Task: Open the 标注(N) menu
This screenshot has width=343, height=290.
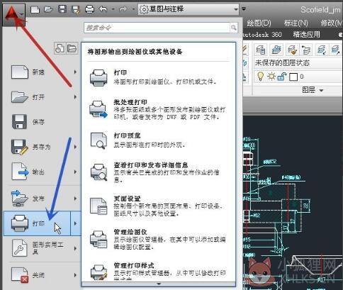Action: pyautogui.click(x=296, y=23)
